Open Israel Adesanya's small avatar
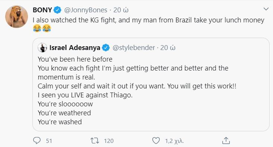273x147 pixels. [x=42, y=48]
